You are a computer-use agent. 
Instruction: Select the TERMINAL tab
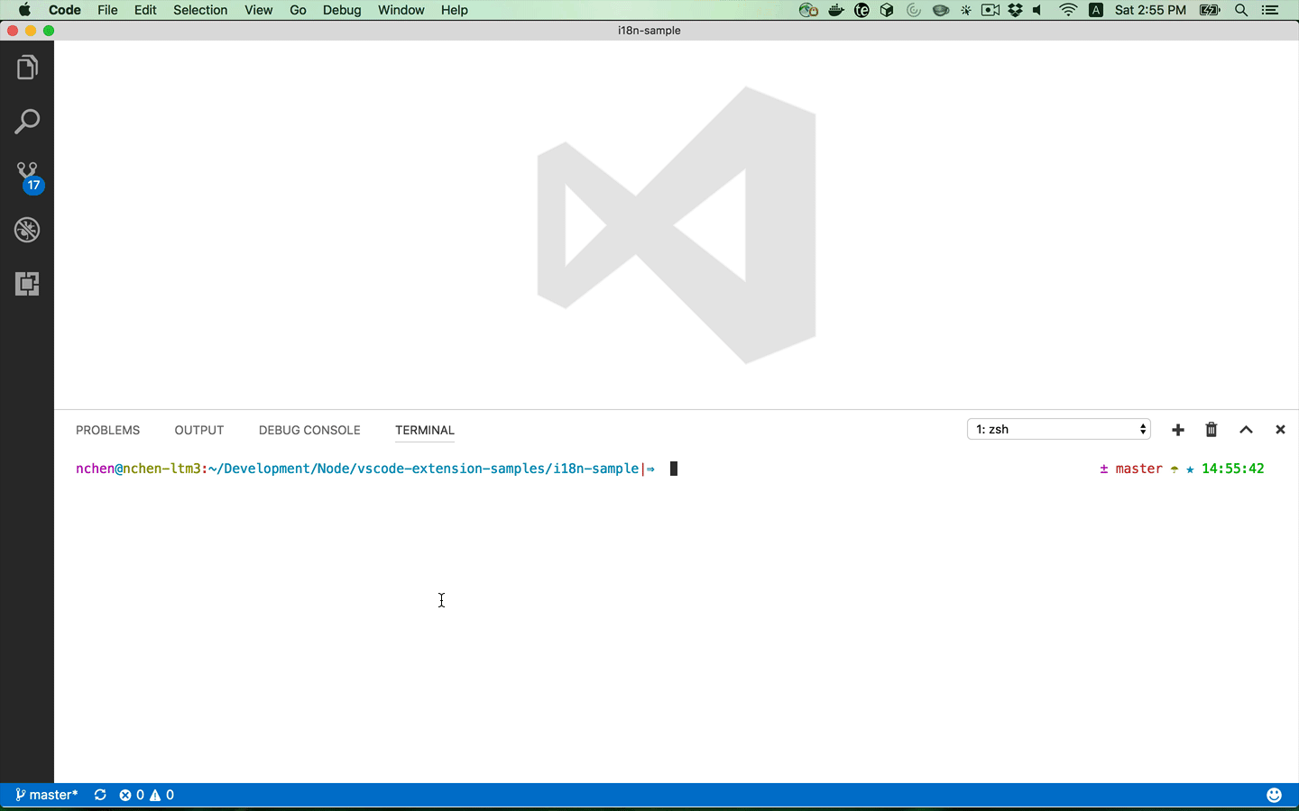(425, 430)
